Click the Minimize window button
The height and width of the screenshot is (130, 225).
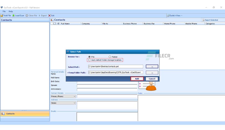(x=206, y=8)
